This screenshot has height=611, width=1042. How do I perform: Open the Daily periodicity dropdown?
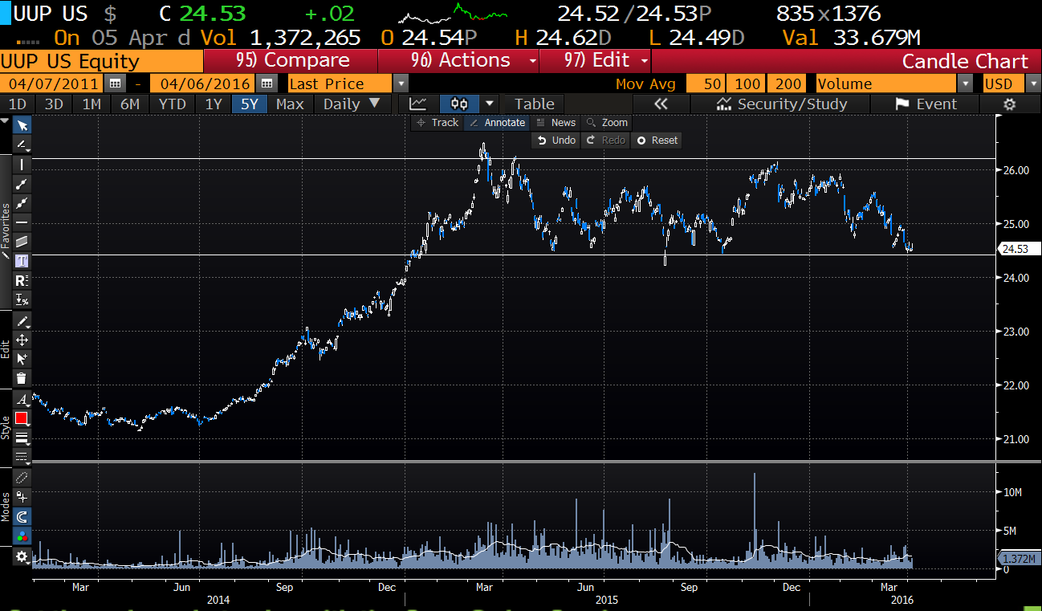click(x=352, y=104)
